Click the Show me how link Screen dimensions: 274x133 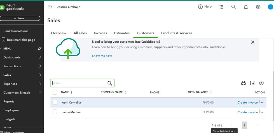[102, 56]
